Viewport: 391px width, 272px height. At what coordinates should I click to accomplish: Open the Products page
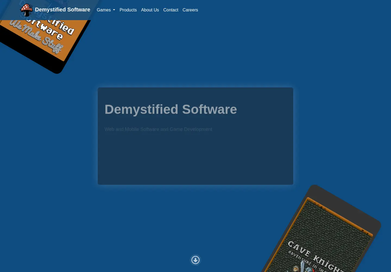(x=128, y=10)
